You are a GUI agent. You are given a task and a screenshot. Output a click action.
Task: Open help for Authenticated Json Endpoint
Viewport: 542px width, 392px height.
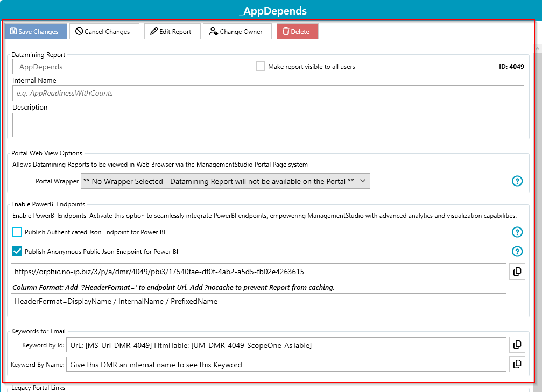point(517,232)
